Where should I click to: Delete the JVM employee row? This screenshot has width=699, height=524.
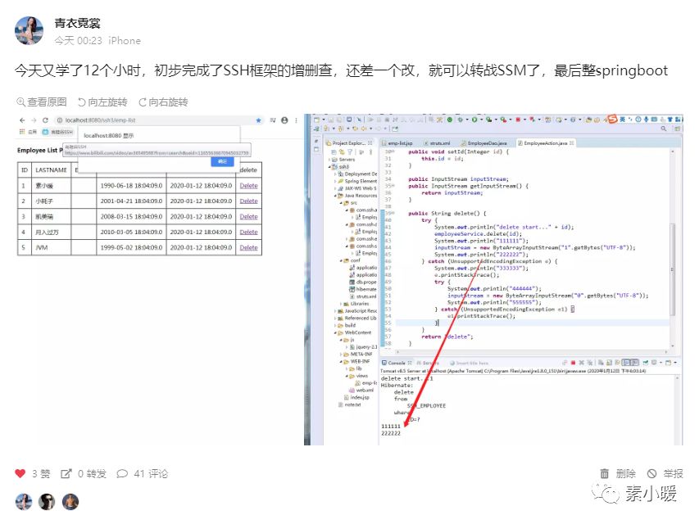pos(248,247)
